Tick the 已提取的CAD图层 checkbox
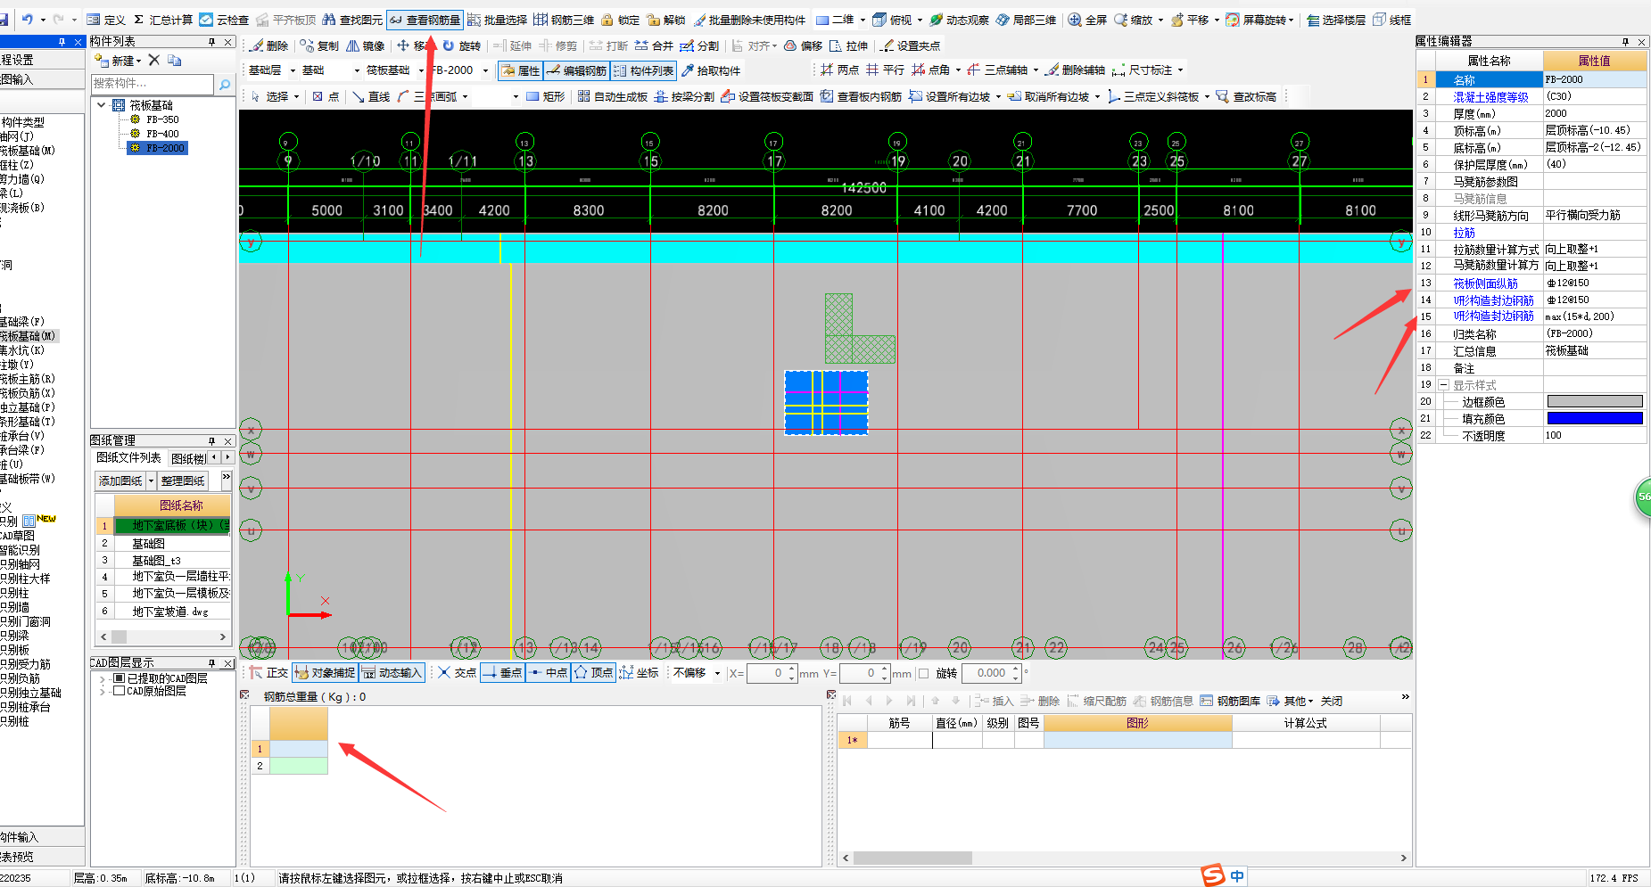 click(x=119, y=678)
